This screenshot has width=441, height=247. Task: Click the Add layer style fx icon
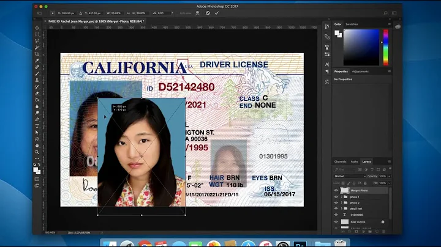click(349, 232)
